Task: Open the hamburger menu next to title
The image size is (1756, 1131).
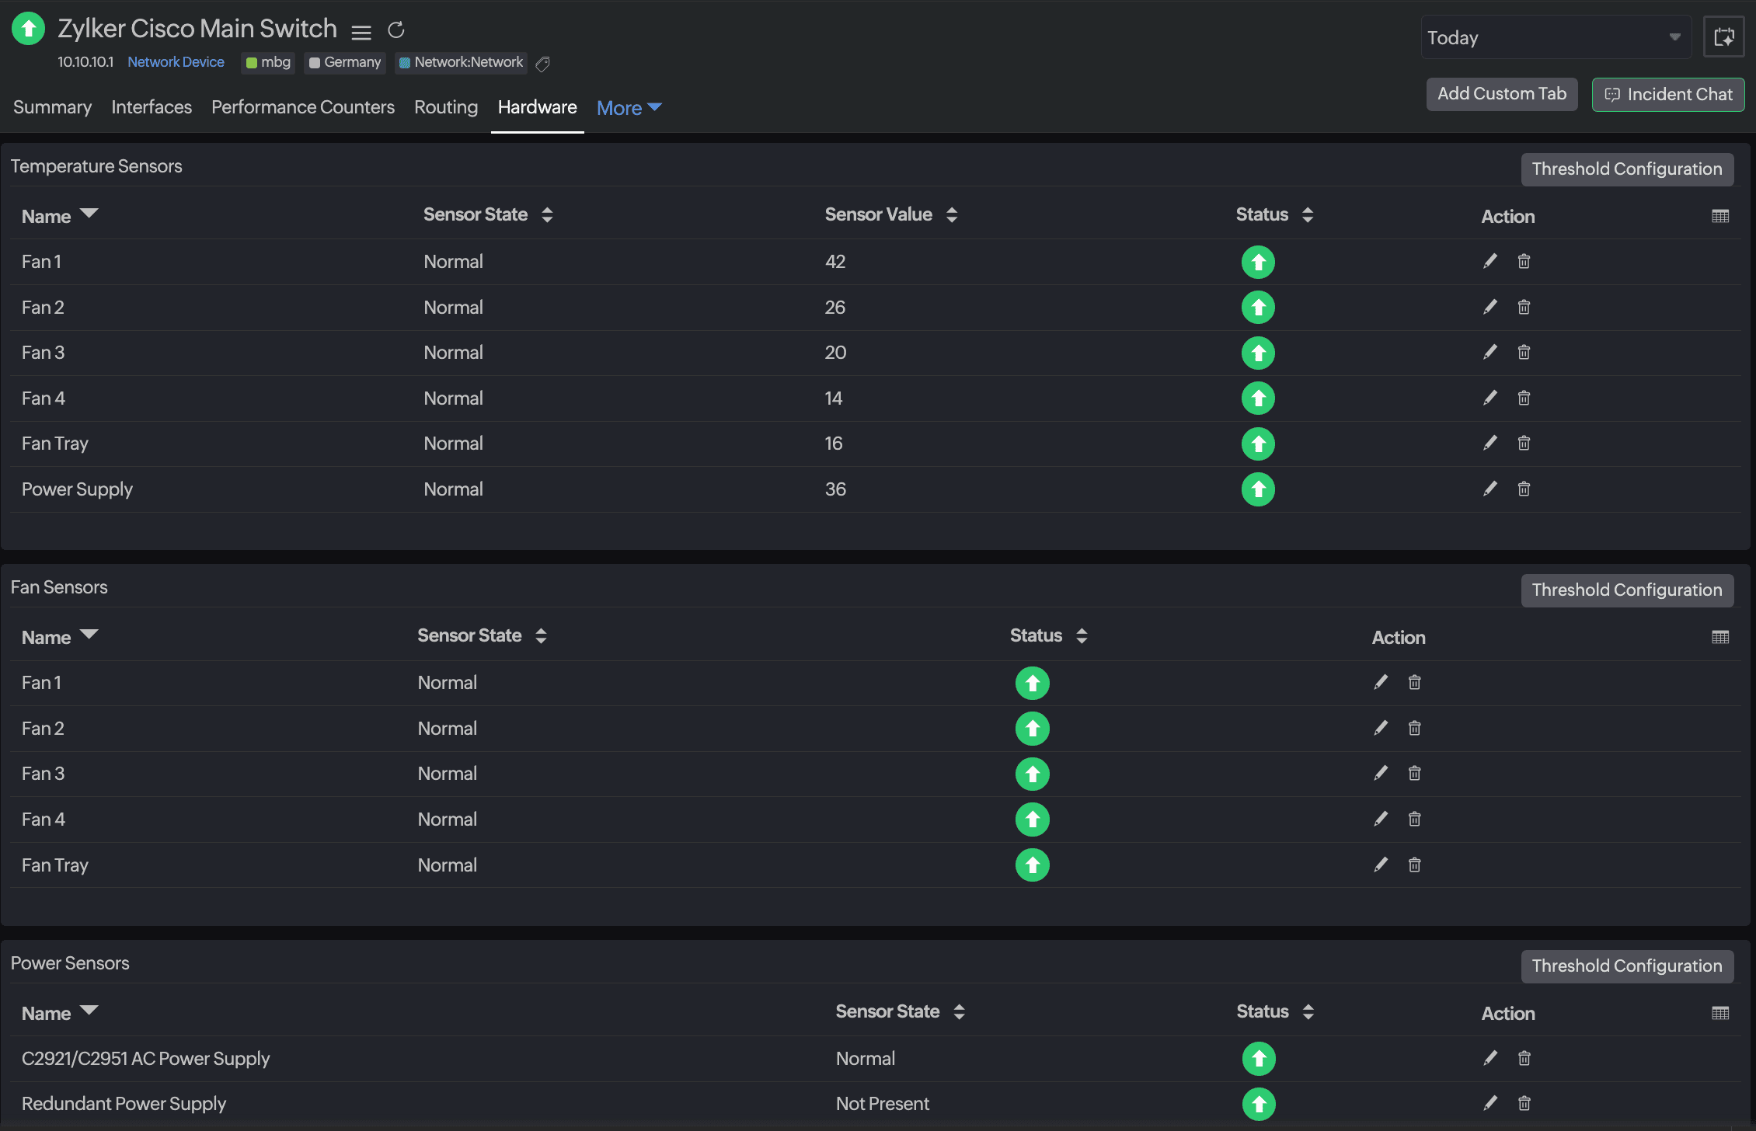Action: [x=361, y=32]
